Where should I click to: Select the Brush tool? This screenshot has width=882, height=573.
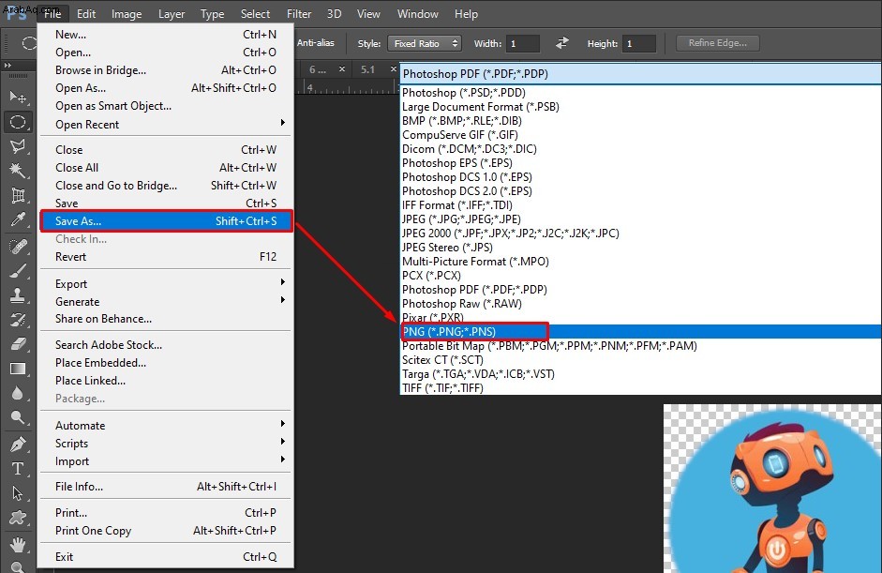pos(18,271)
